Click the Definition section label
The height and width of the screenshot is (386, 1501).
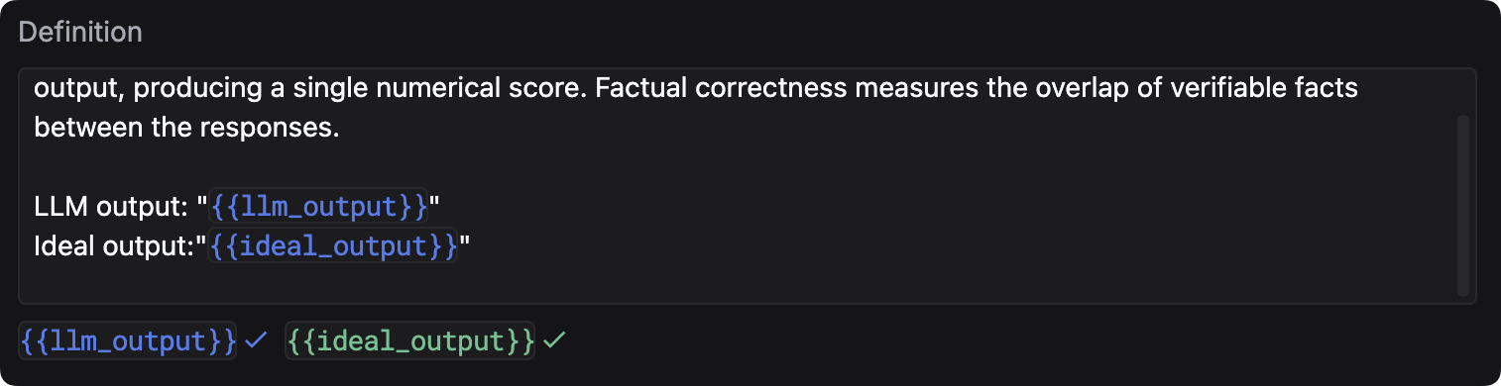[x=80, y=32]
